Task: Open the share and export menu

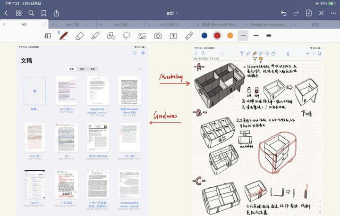Action: coord(56,13)
